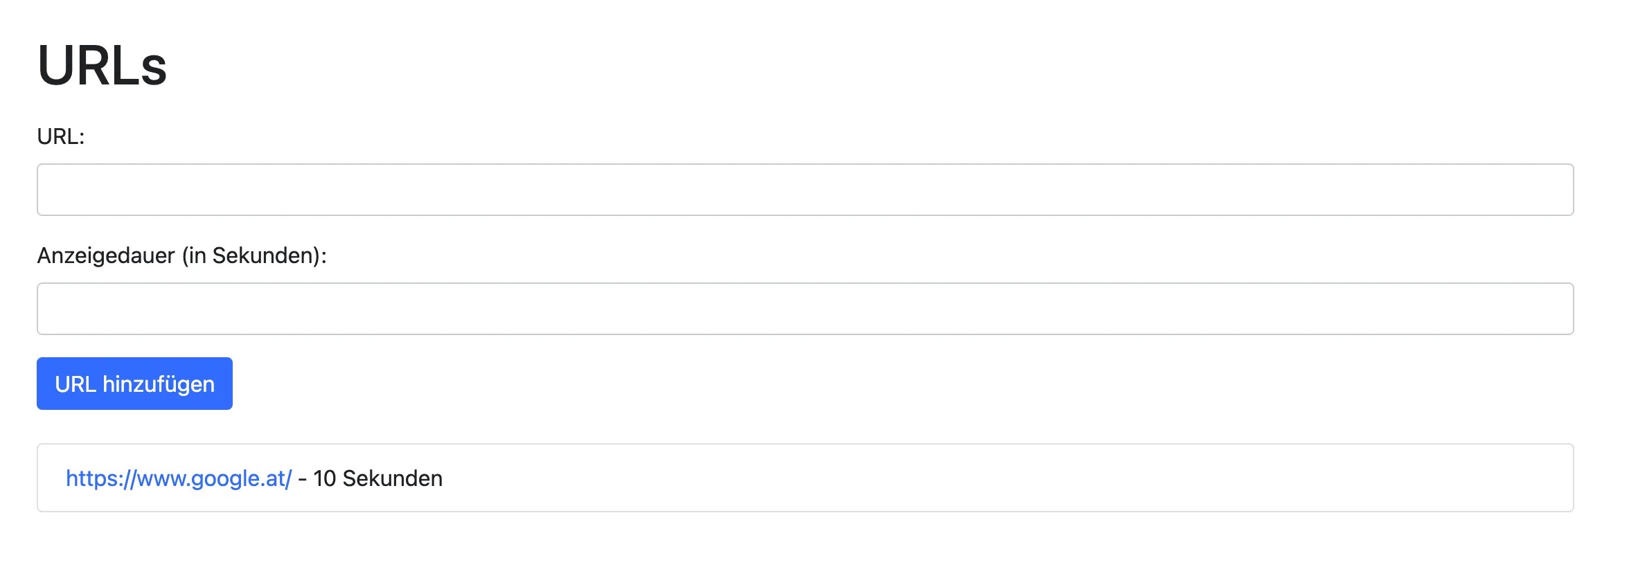Click the field above URL hinzufügen button
Screen dimensions: 1629x576
(805, 309)
